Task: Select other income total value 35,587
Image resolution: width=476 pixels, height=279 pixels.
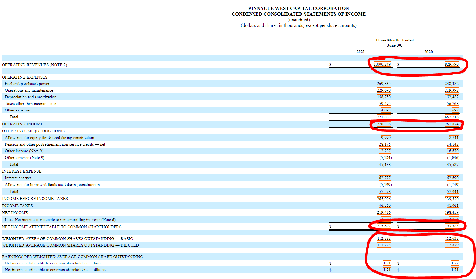Action: 453,165
